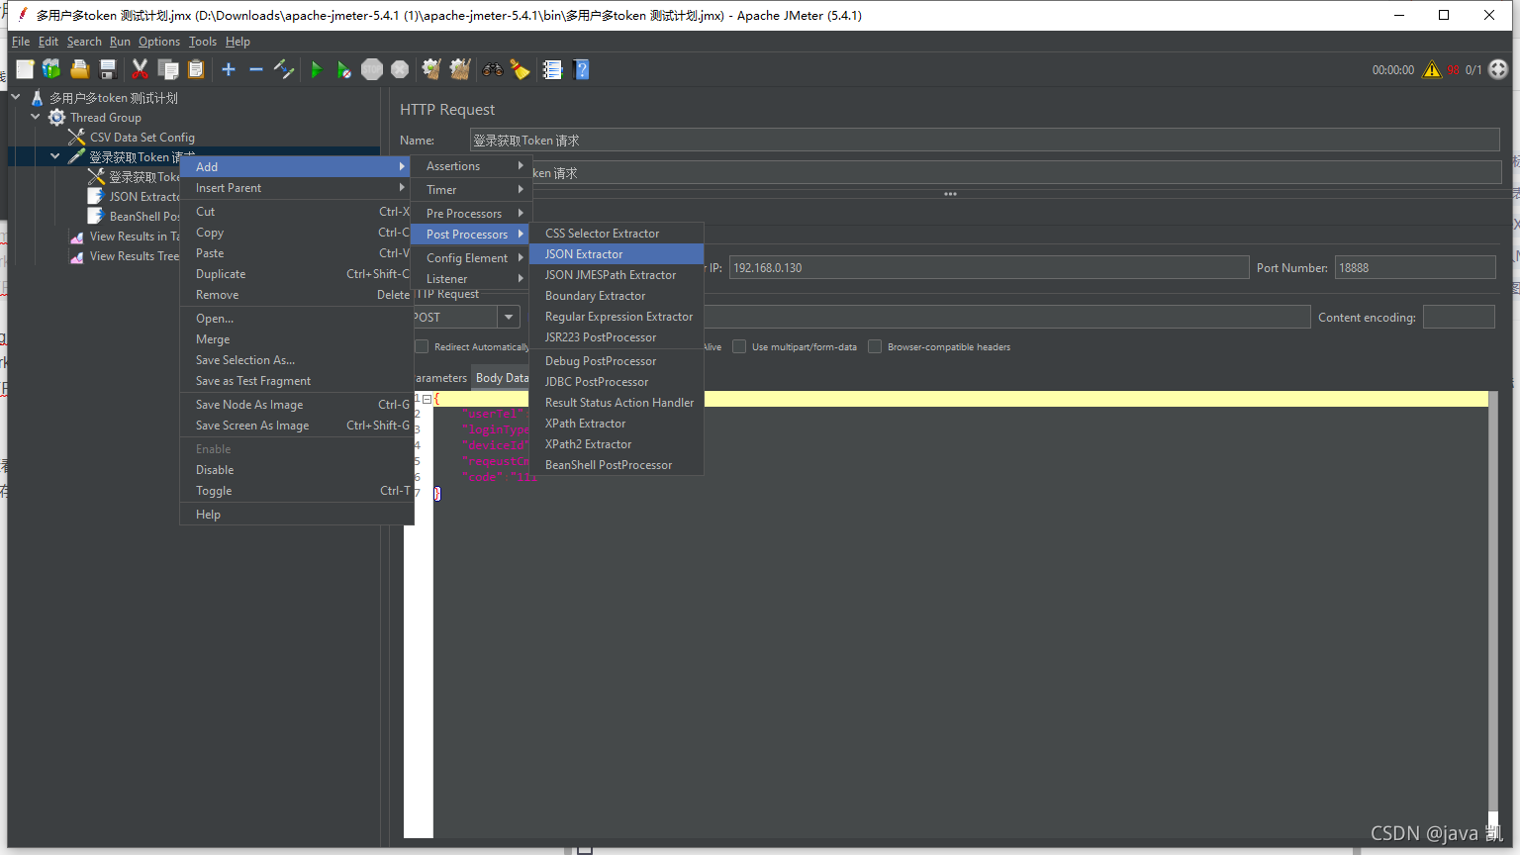Start the test with green play icon
The width and height of the screenshot is (1520, 855).
point(317,69)
